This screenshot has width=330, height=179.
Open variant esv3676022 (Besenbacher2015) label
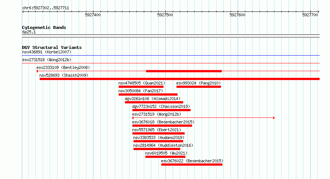click(x=192, y=161)
